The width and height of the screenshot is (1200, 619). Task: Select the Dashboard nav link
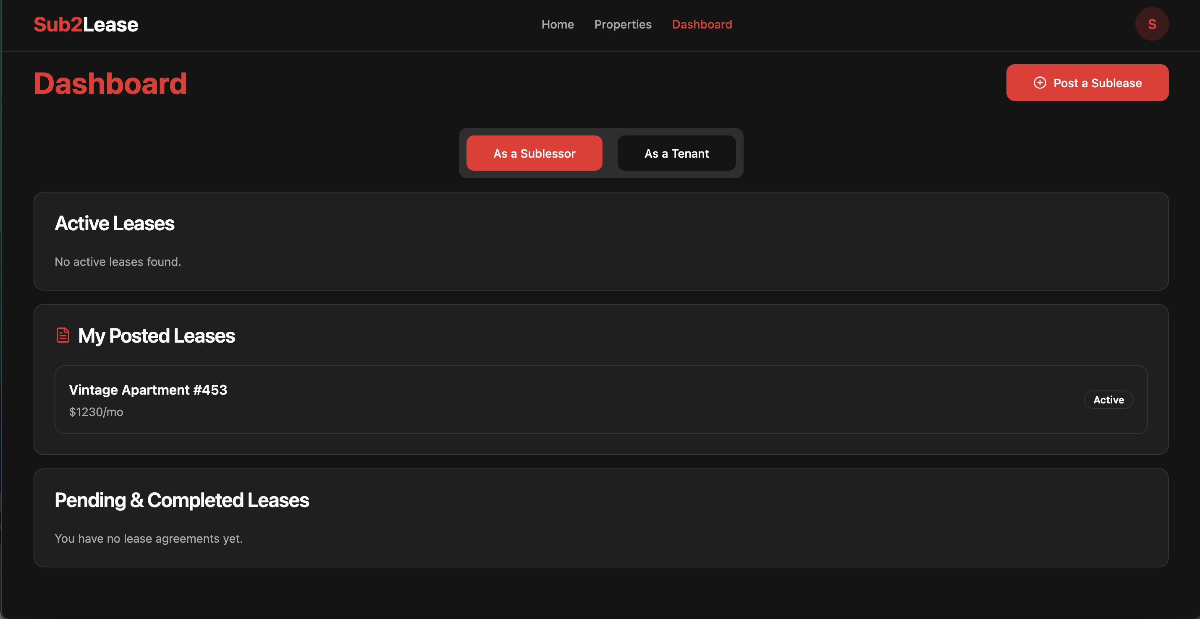pos(702,24)
